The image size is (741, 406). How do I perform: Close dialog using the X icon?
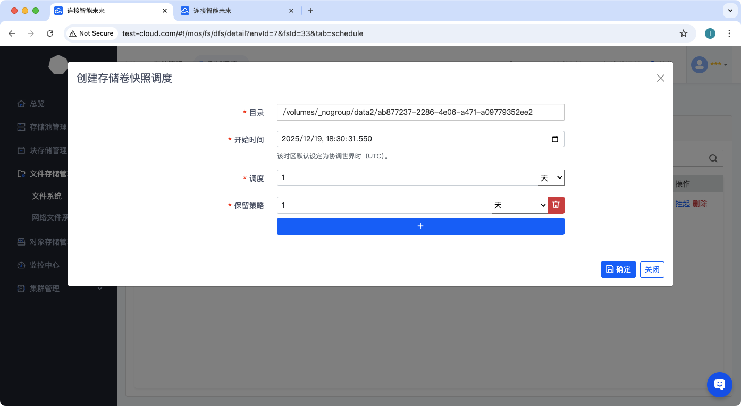pos(660,78)
